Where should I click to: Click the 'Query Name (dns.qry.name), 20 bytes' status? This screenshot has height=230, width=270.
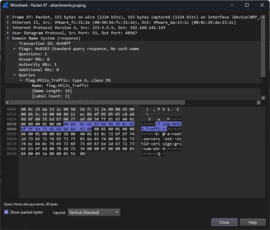click(31, 204)
